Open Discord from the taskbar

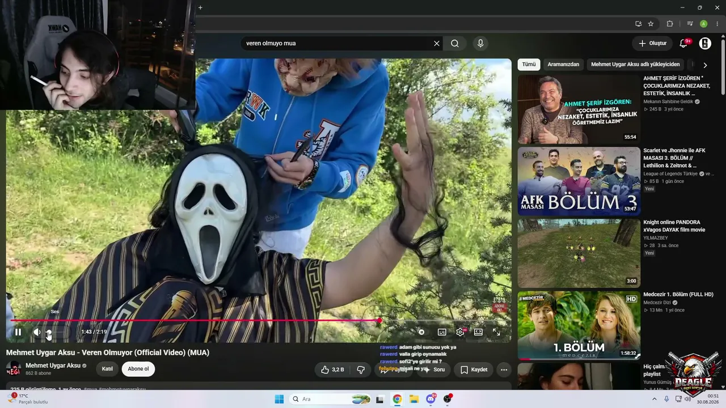[x=431, y=399]
